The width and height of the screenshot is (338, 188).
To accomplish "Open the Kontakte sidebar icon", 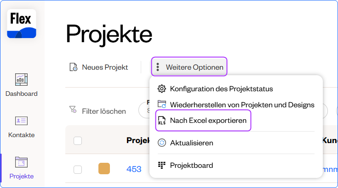I will click(x=22, y=121).
